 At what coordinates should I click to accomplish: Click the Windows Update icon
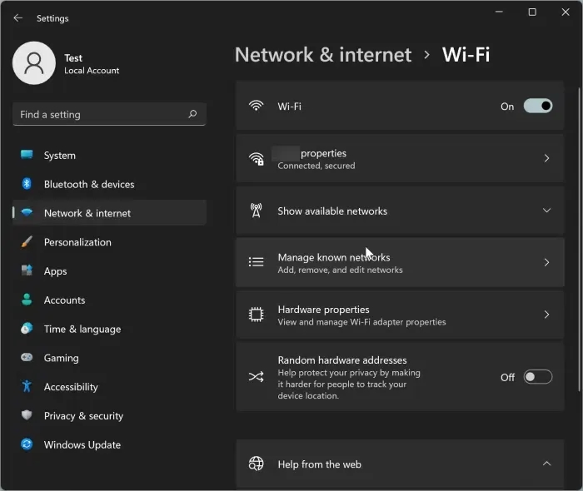pos(27,445)
